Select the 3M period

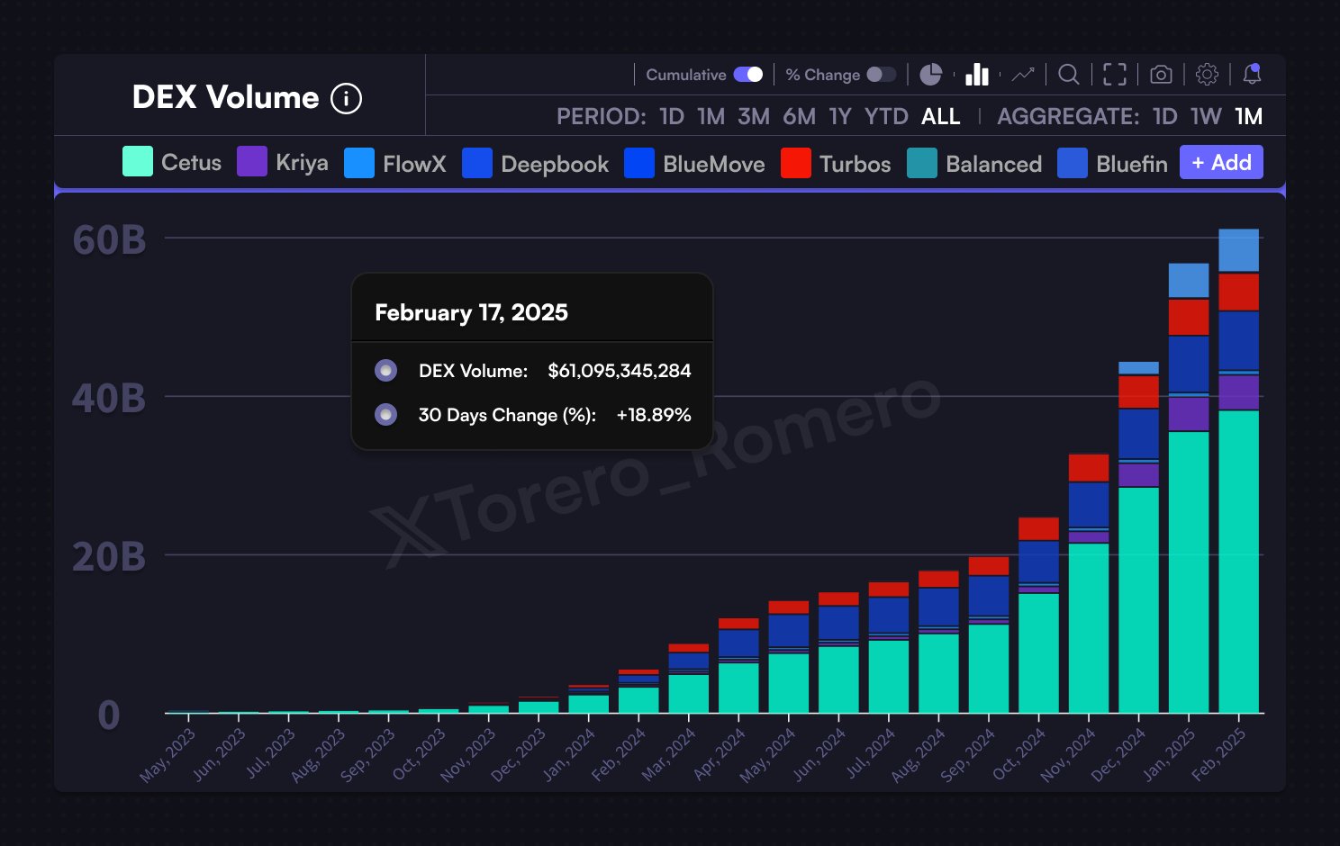753,117
